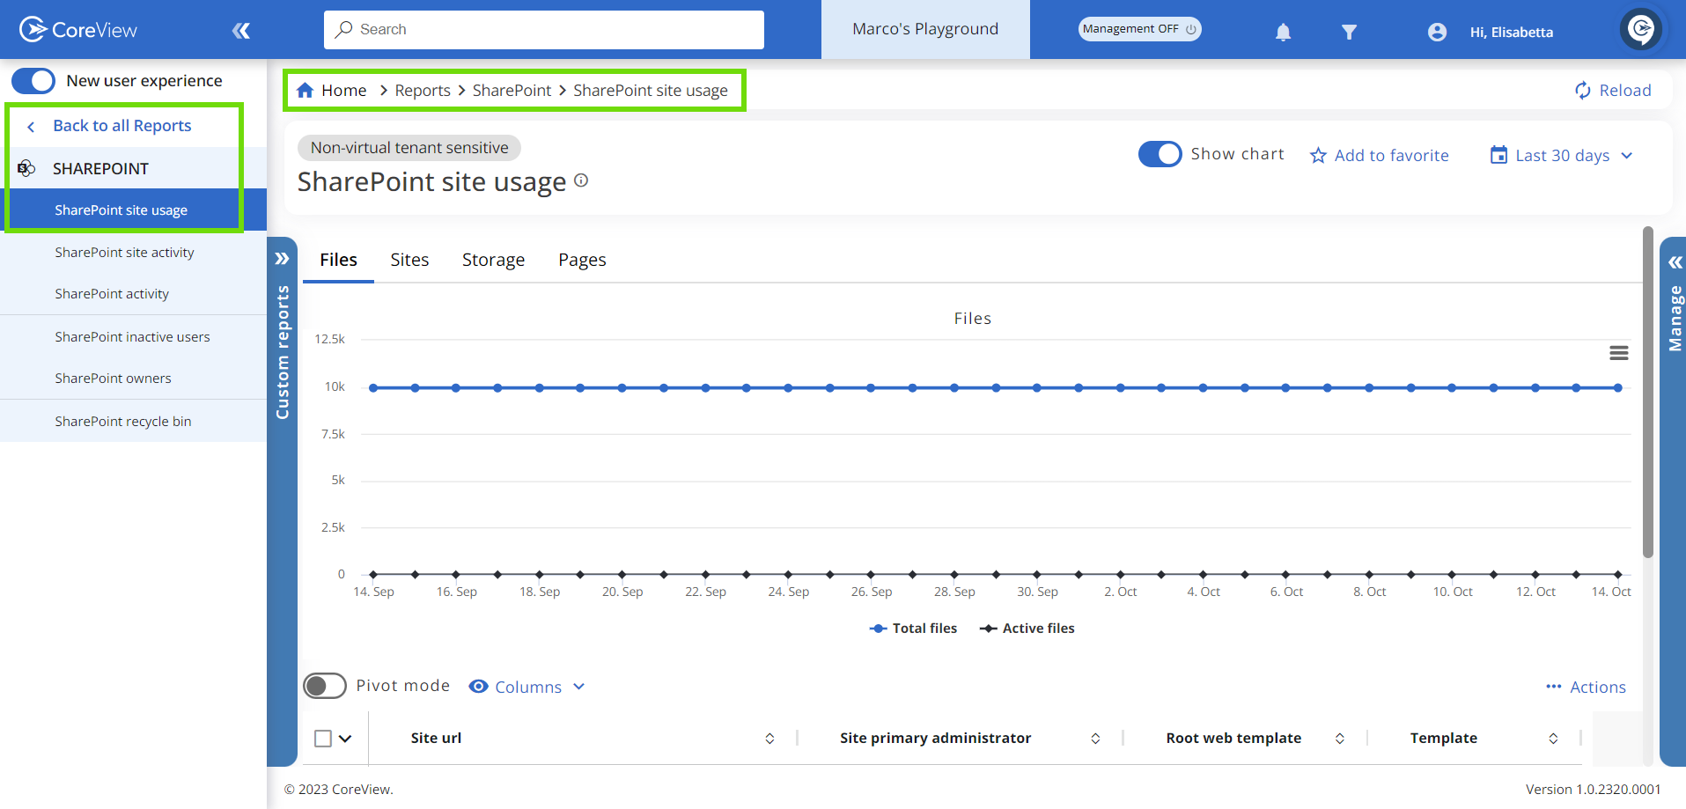Sort by Site url column arrows

(769, 739)
